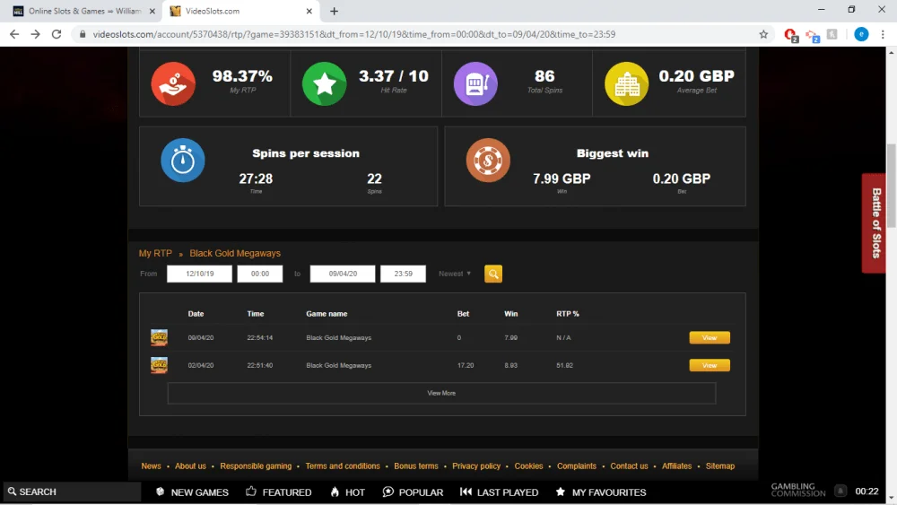Click the SEARCH box in bottom bar
The height and width of the screenshot is (505, 897).
(72, 492)
